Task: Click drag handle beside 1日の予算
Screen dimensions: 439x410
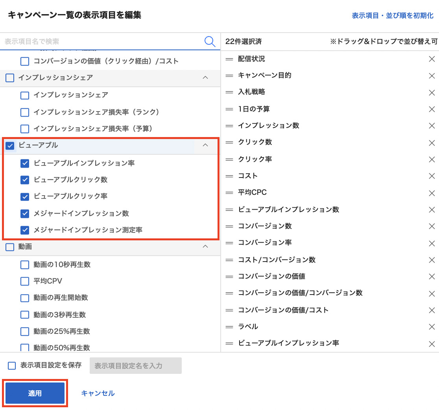Action: (x=229, y=109)
